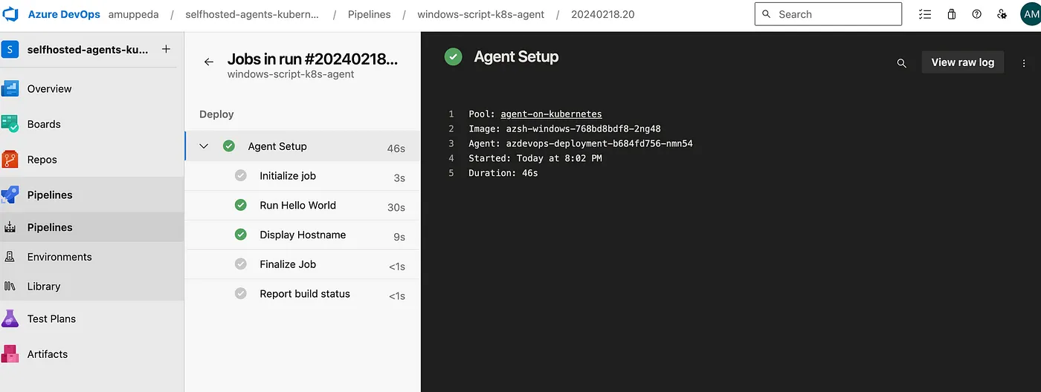Select the Run Hello World step
Image resolution: width=1041 pixels, height=392 pixels.
(302, 206)
